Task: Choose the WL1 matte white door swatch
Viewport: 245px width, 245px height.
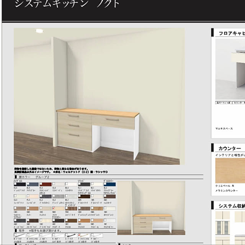Action: coord(97,184)
